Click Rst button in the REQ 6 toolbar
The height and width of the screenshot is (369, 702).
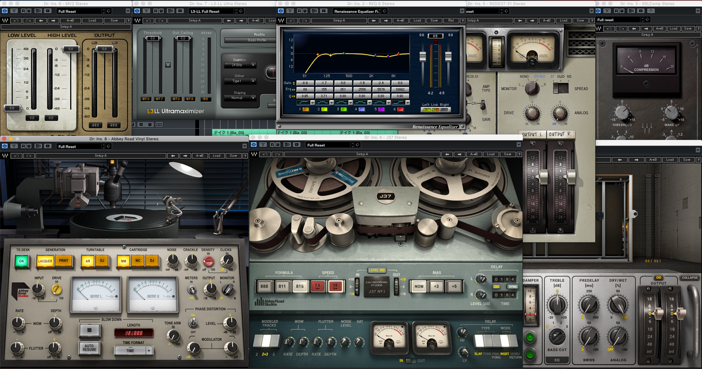click(451, 21)
